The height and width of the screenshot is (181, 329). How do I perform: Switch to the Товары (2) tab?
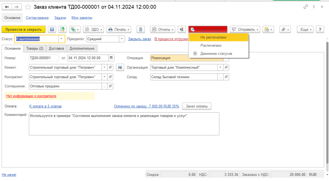tap(35, 48)
